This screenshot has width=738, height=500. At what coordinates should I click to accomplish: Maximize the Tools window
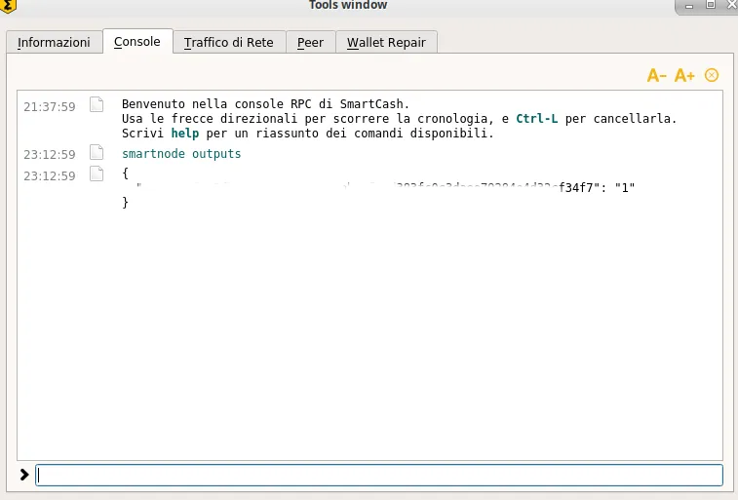click(711, 5)
